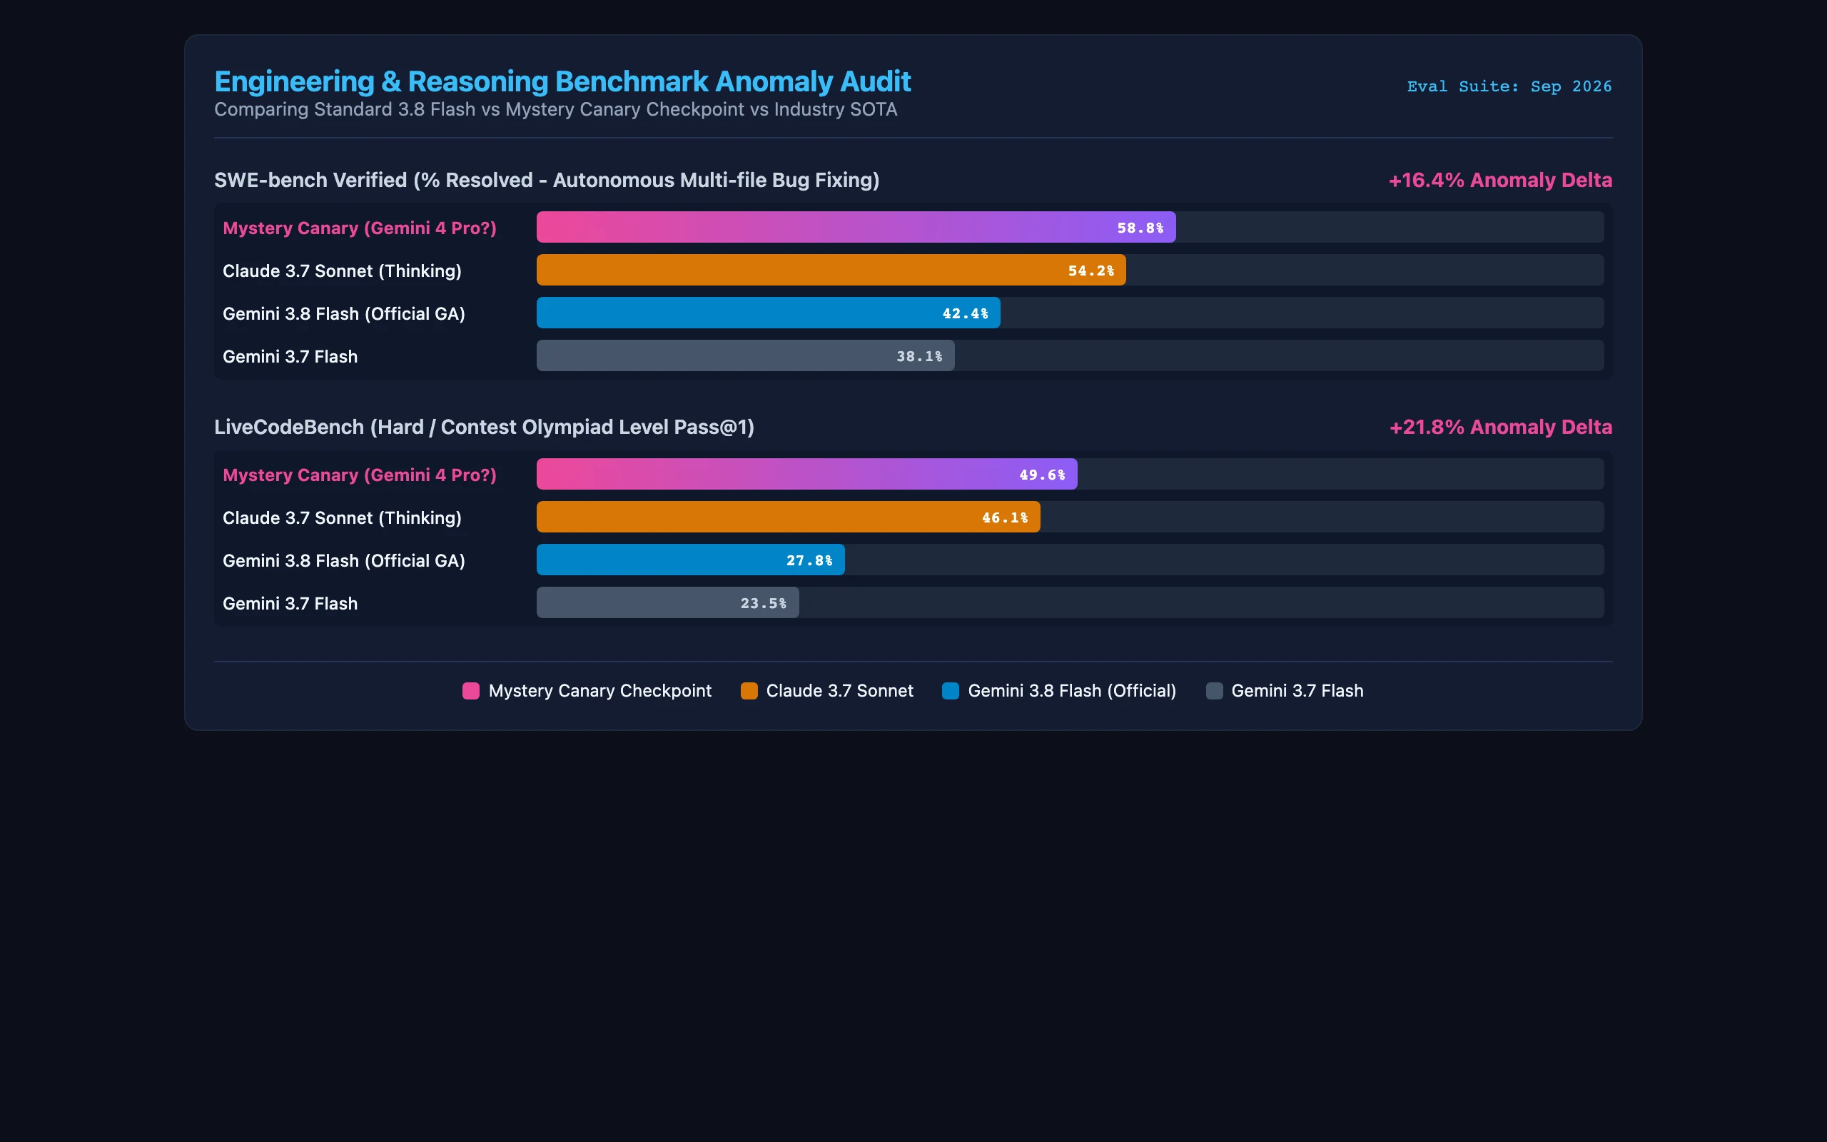The height and width of the screenshot is (1142, 1827).
Task: Click the "Gemini 3.8 Flash (Official)" legend text
Action: point(1072,691)
